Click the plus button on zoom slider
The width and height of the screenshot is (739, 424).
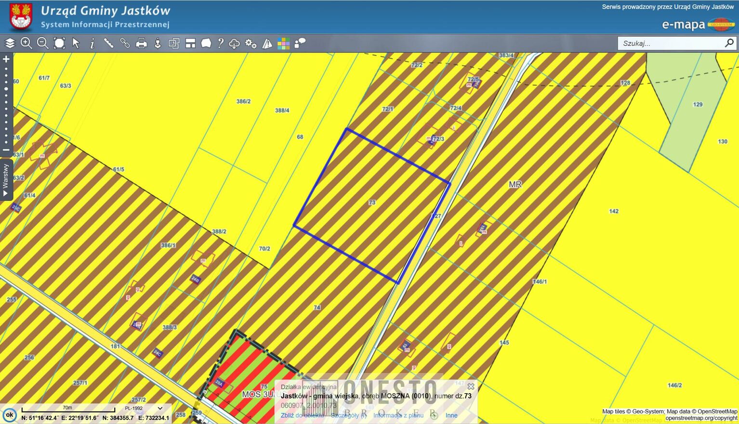[x=6, y=59]
